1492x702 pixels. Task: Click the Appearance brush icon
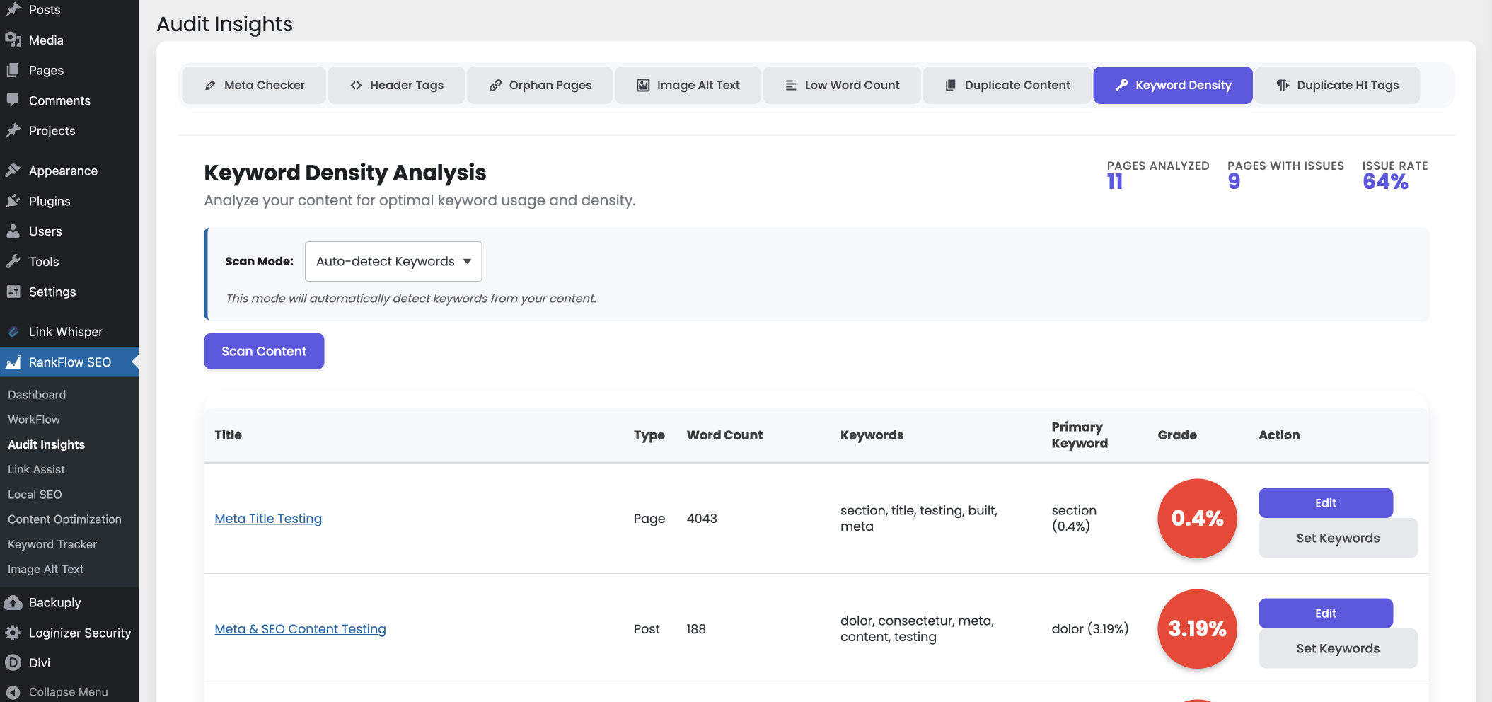point(13,171)
